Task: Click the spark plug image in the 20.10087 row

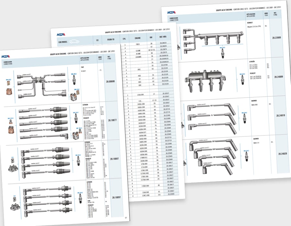Action: [78, 160]
